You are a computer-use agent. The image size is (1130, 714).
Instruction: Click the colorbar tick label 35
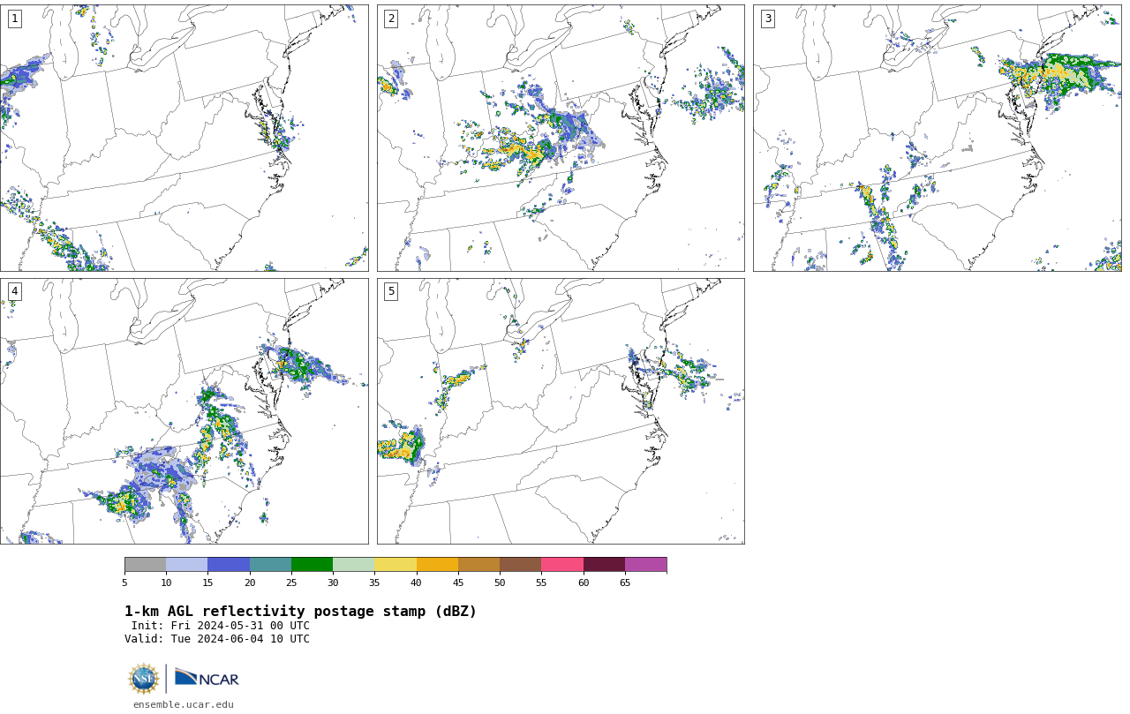click(x=374, y=582)
